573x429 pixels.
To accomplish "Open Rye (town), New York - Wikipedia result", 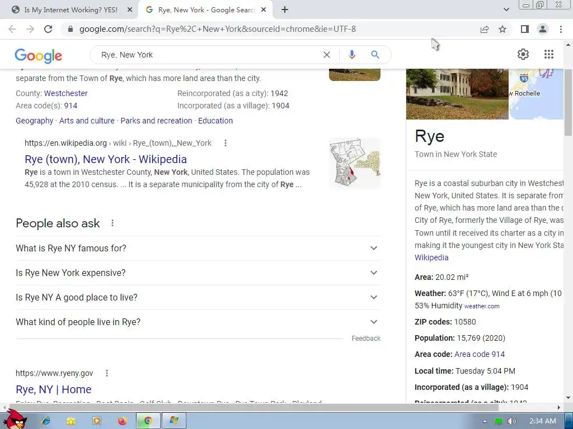I will pos(106,159).
